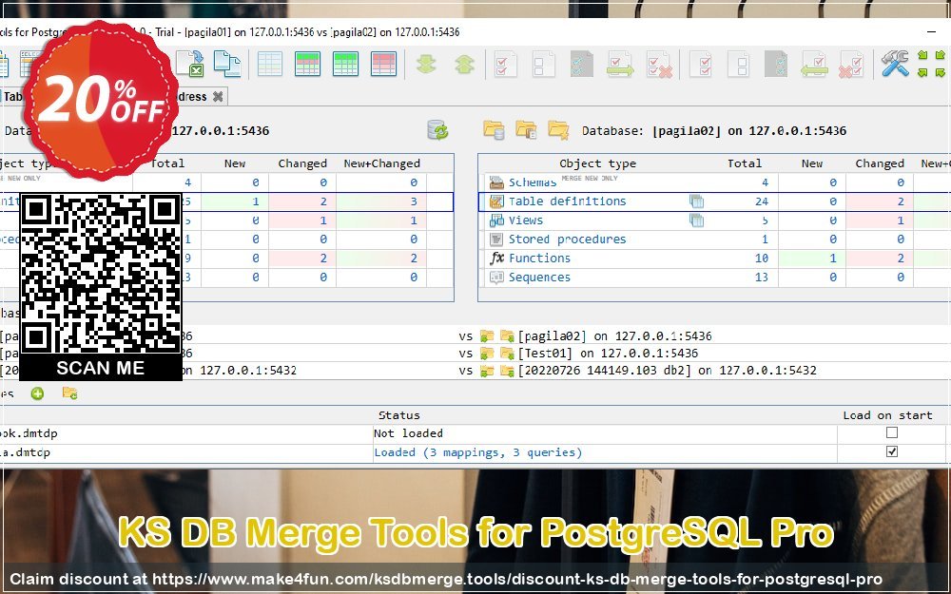The height and width of the screenshot is (594, 951).
Task: Show all rows with the plain grid icon
Action: tap(269, 64)
